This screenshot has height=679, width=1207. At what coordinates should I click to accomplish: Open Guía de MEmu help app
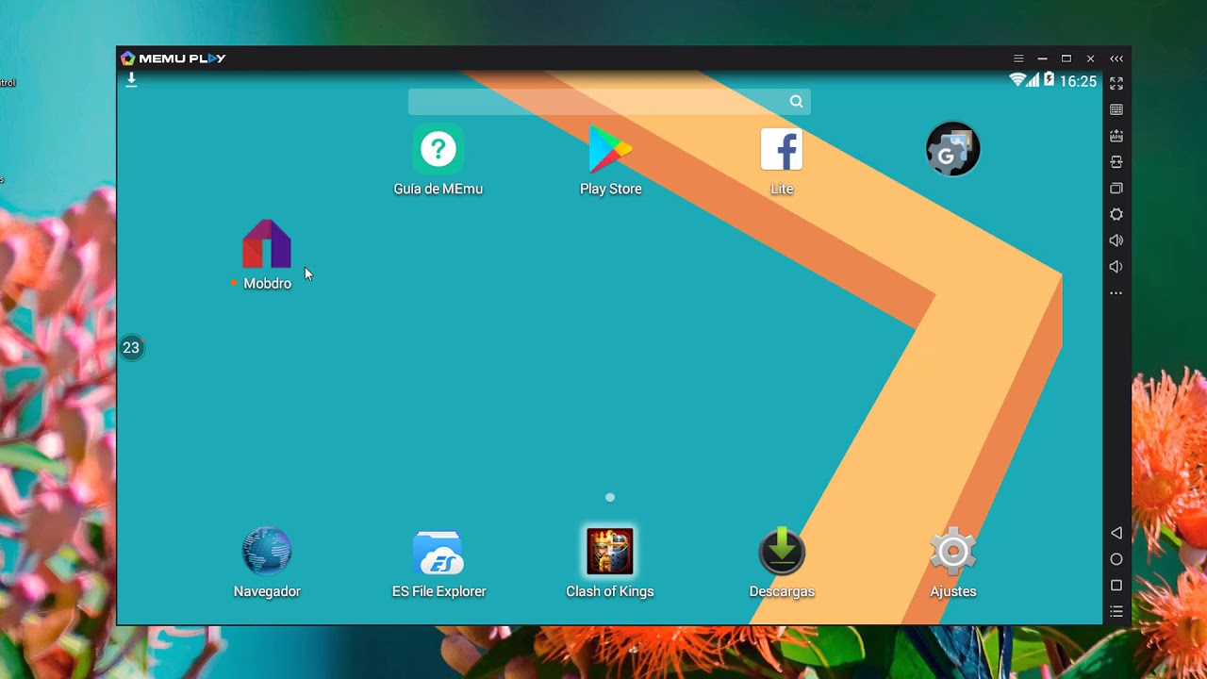click(438, 149)
